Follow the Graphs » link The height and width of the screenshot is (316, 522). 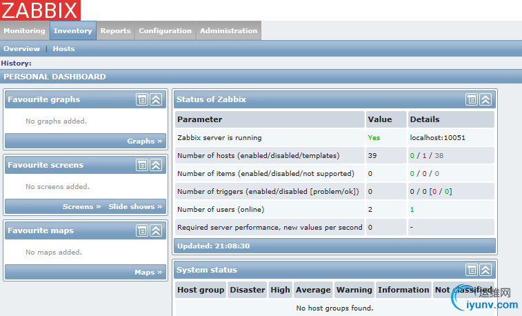pyautogui.click(x=145, y=141)
